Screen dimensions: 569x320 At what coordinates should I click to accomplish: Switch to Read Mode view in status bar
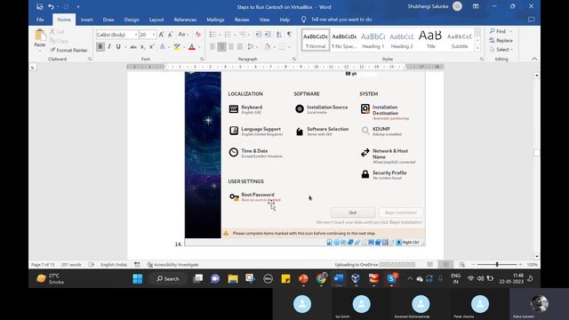(429, 265)
